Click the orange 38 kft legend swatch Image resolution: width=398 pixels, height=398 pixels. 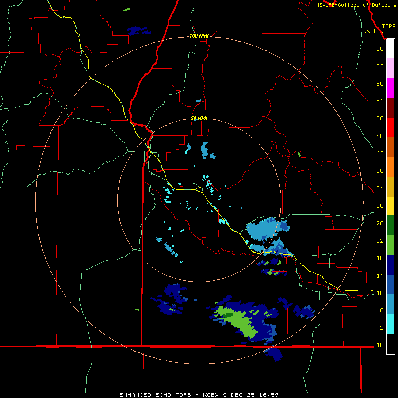[x=390, y=167]
